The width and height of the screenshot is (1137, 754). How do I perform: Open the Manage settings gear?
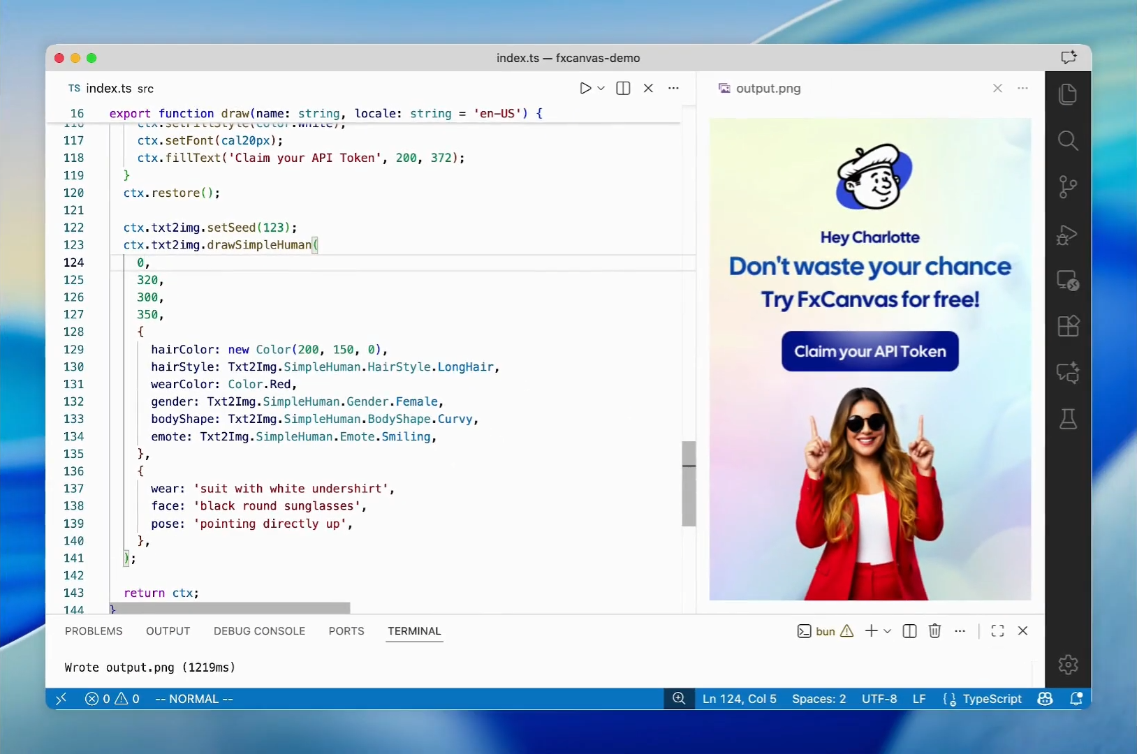1067,664
